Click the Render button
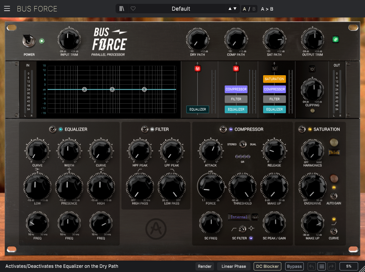The width and height of the screenshot is (365, 272). pos(205,266)
